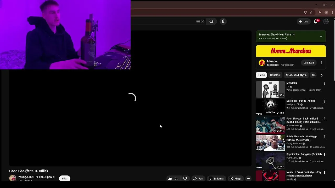Open options for Nasty Lil Freak video
Image resolution: width=335 pixels, height=188 pixels.
pyautogui.click(x=324, y=173)
